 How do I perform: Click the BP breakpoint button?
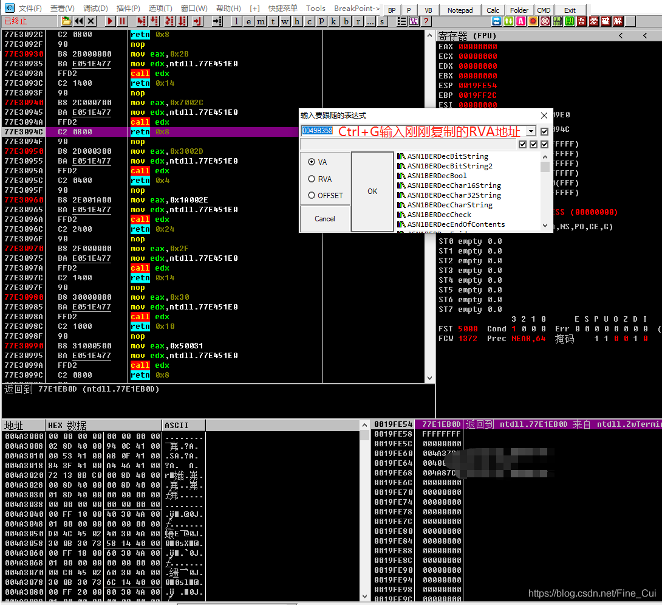(392, 10)
